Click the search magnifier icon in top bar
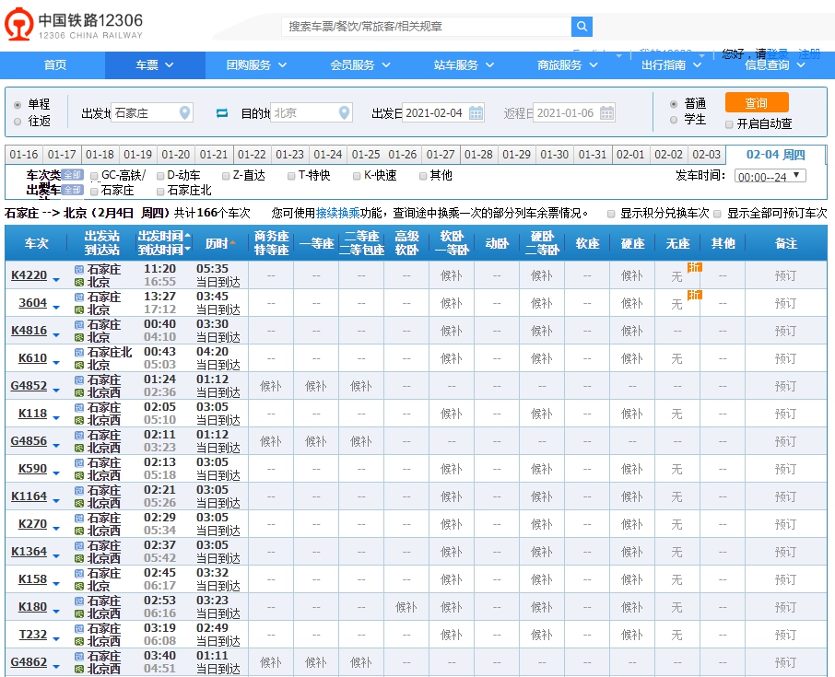The width and height of the screenshot is (835, 677). pyautogui.click(x=582, y=27)
